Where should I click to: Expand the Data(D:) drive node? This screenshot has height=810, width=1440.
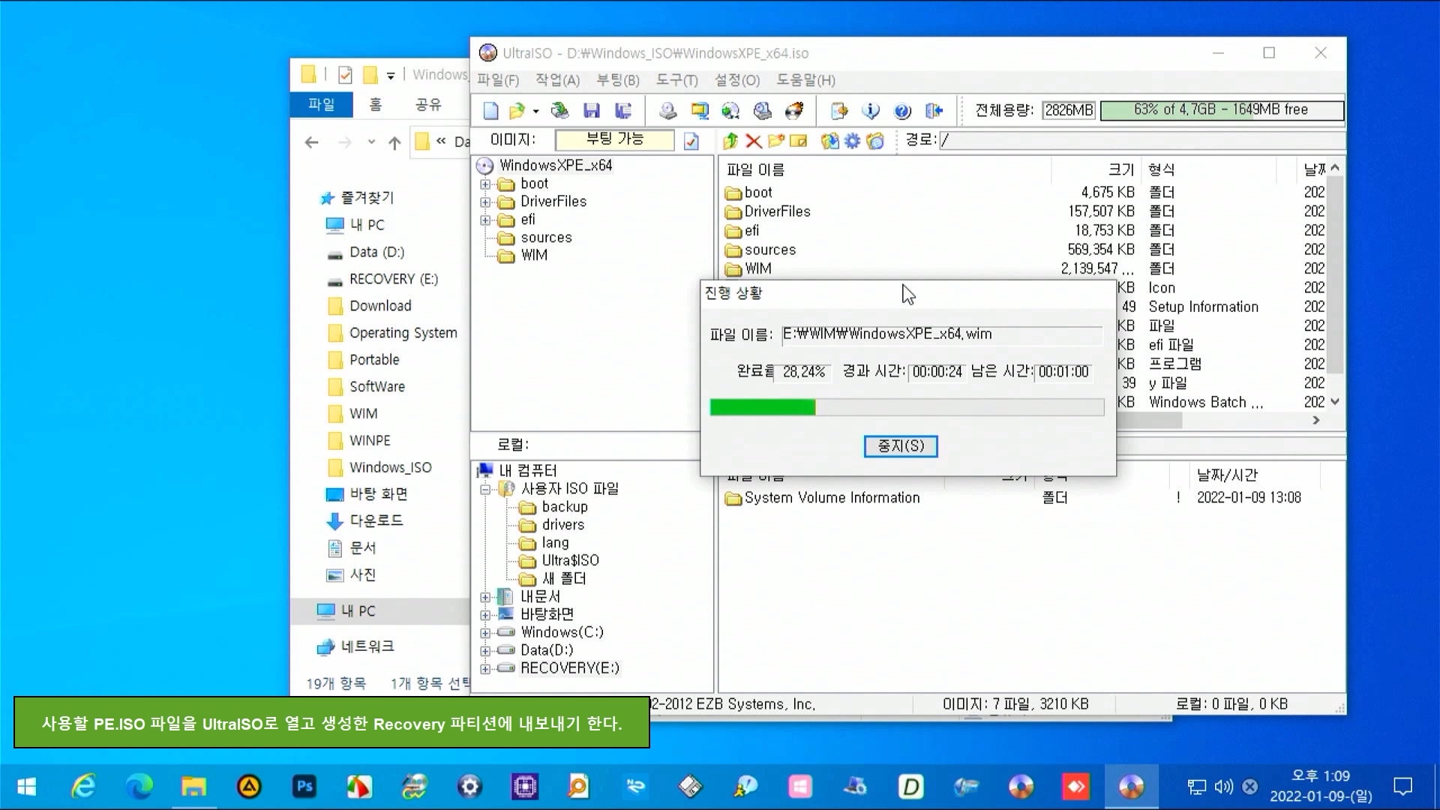coord(485,650)
